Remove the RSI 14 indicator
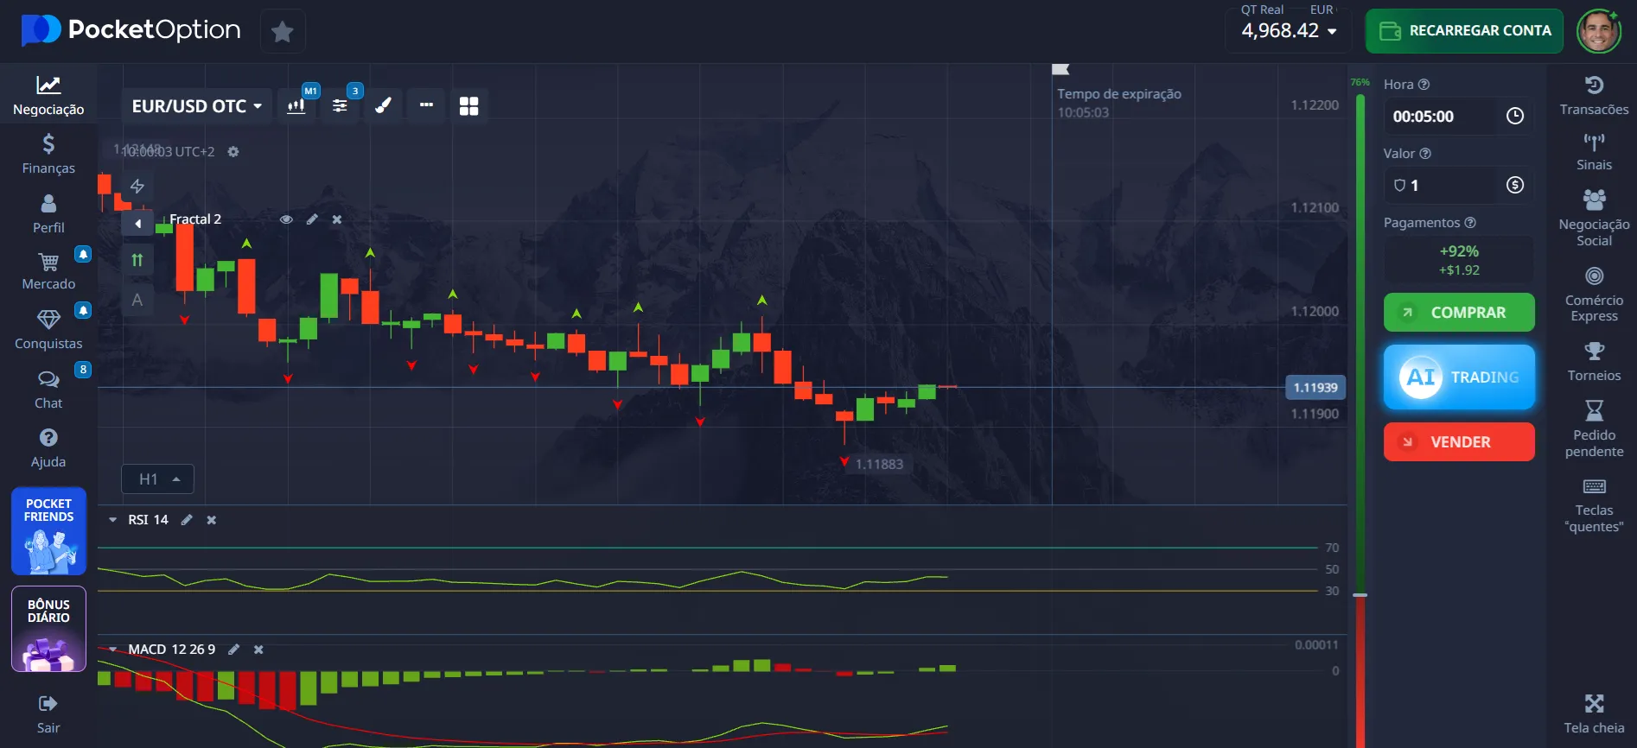The width and height of the screenshot is (1637, 748). [212, 520]
